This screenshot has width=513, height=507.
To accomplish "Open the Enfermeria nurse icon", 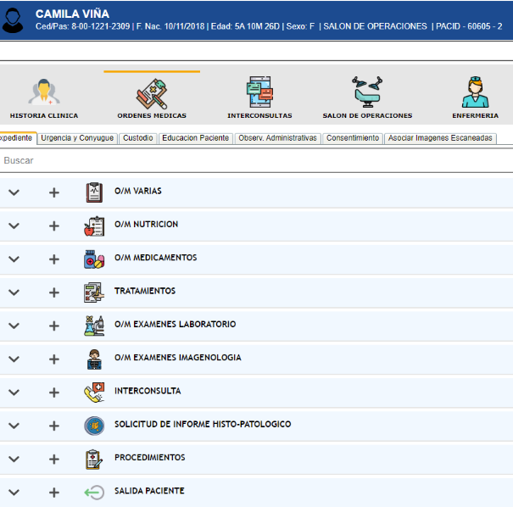I will [x=475, y=92].
